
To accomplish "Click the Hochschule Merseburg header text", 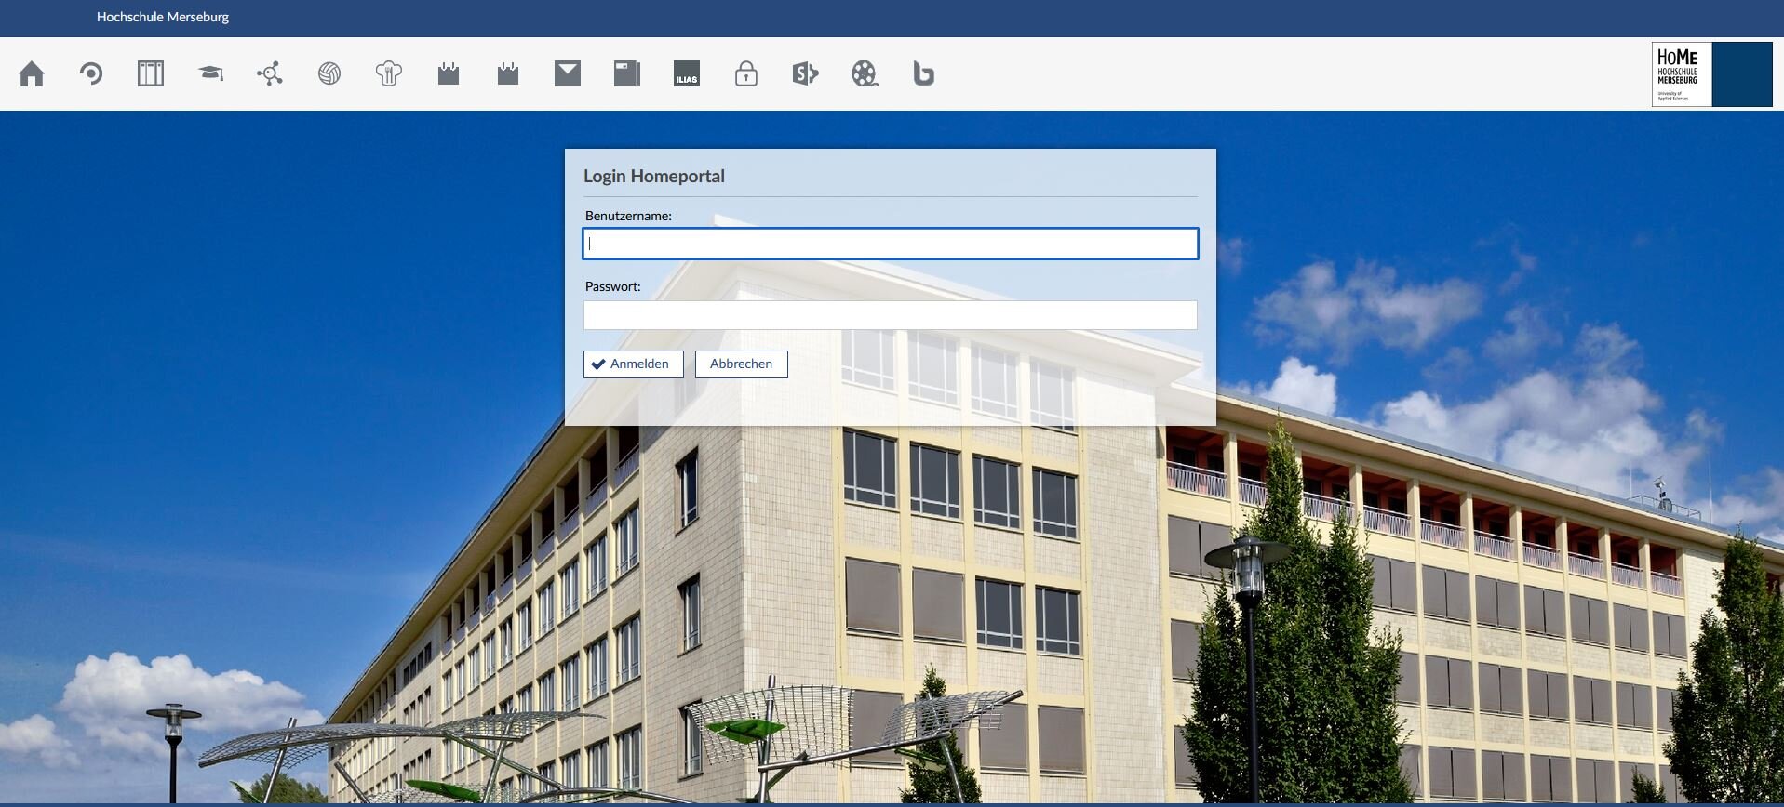I will pyautogui.click(x=163, y=17).
